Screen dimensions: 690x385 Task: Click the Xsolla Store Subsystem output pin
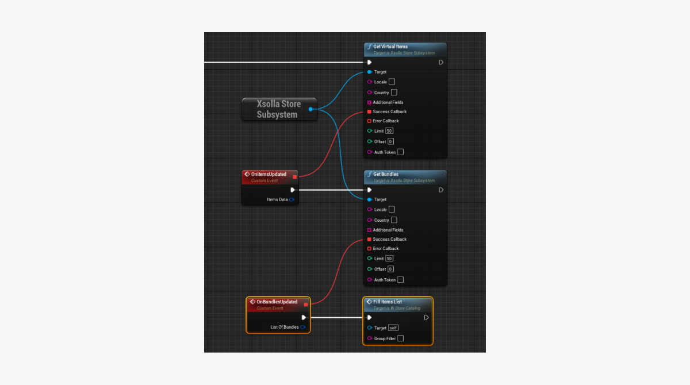click(310, 109)
